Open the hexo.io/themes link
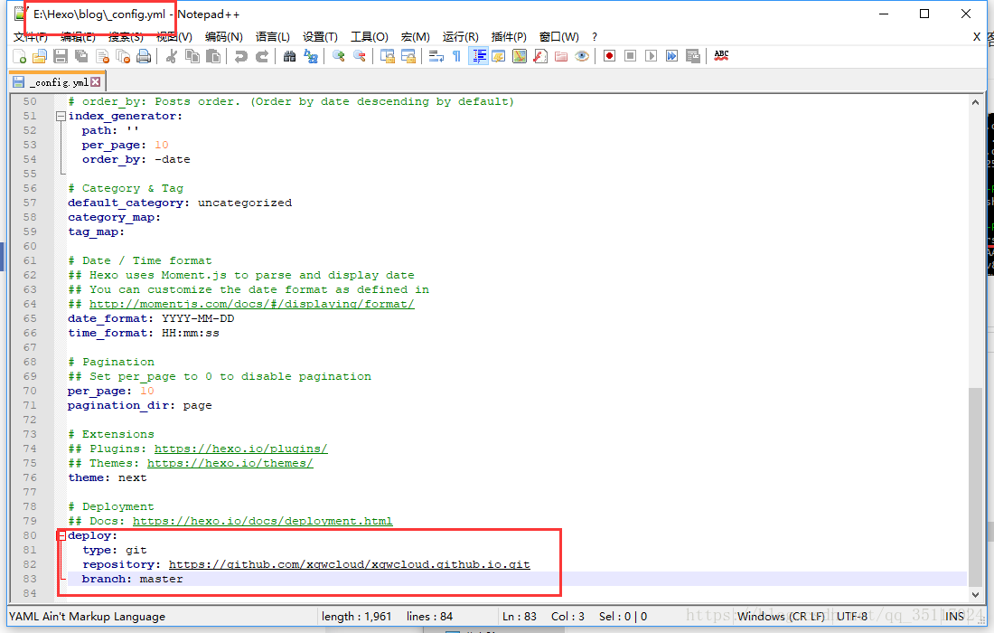 pos(230,464)
